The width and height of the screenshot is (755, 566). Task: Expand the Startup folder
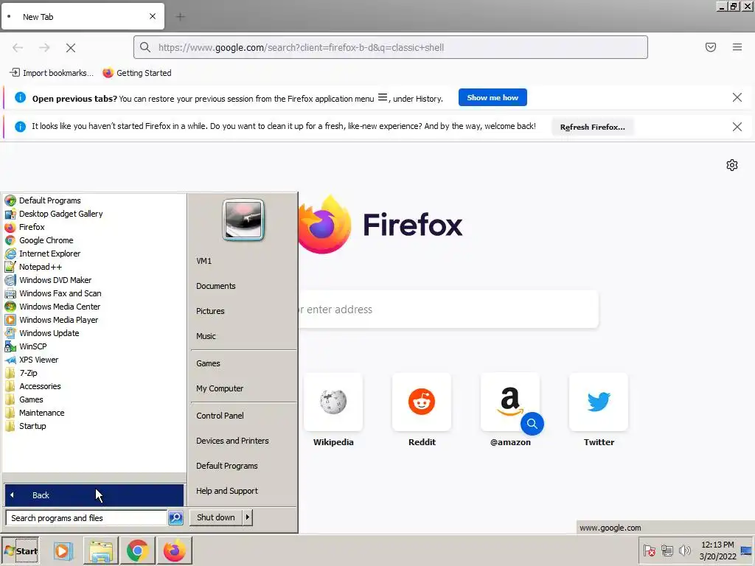[26, 426]
